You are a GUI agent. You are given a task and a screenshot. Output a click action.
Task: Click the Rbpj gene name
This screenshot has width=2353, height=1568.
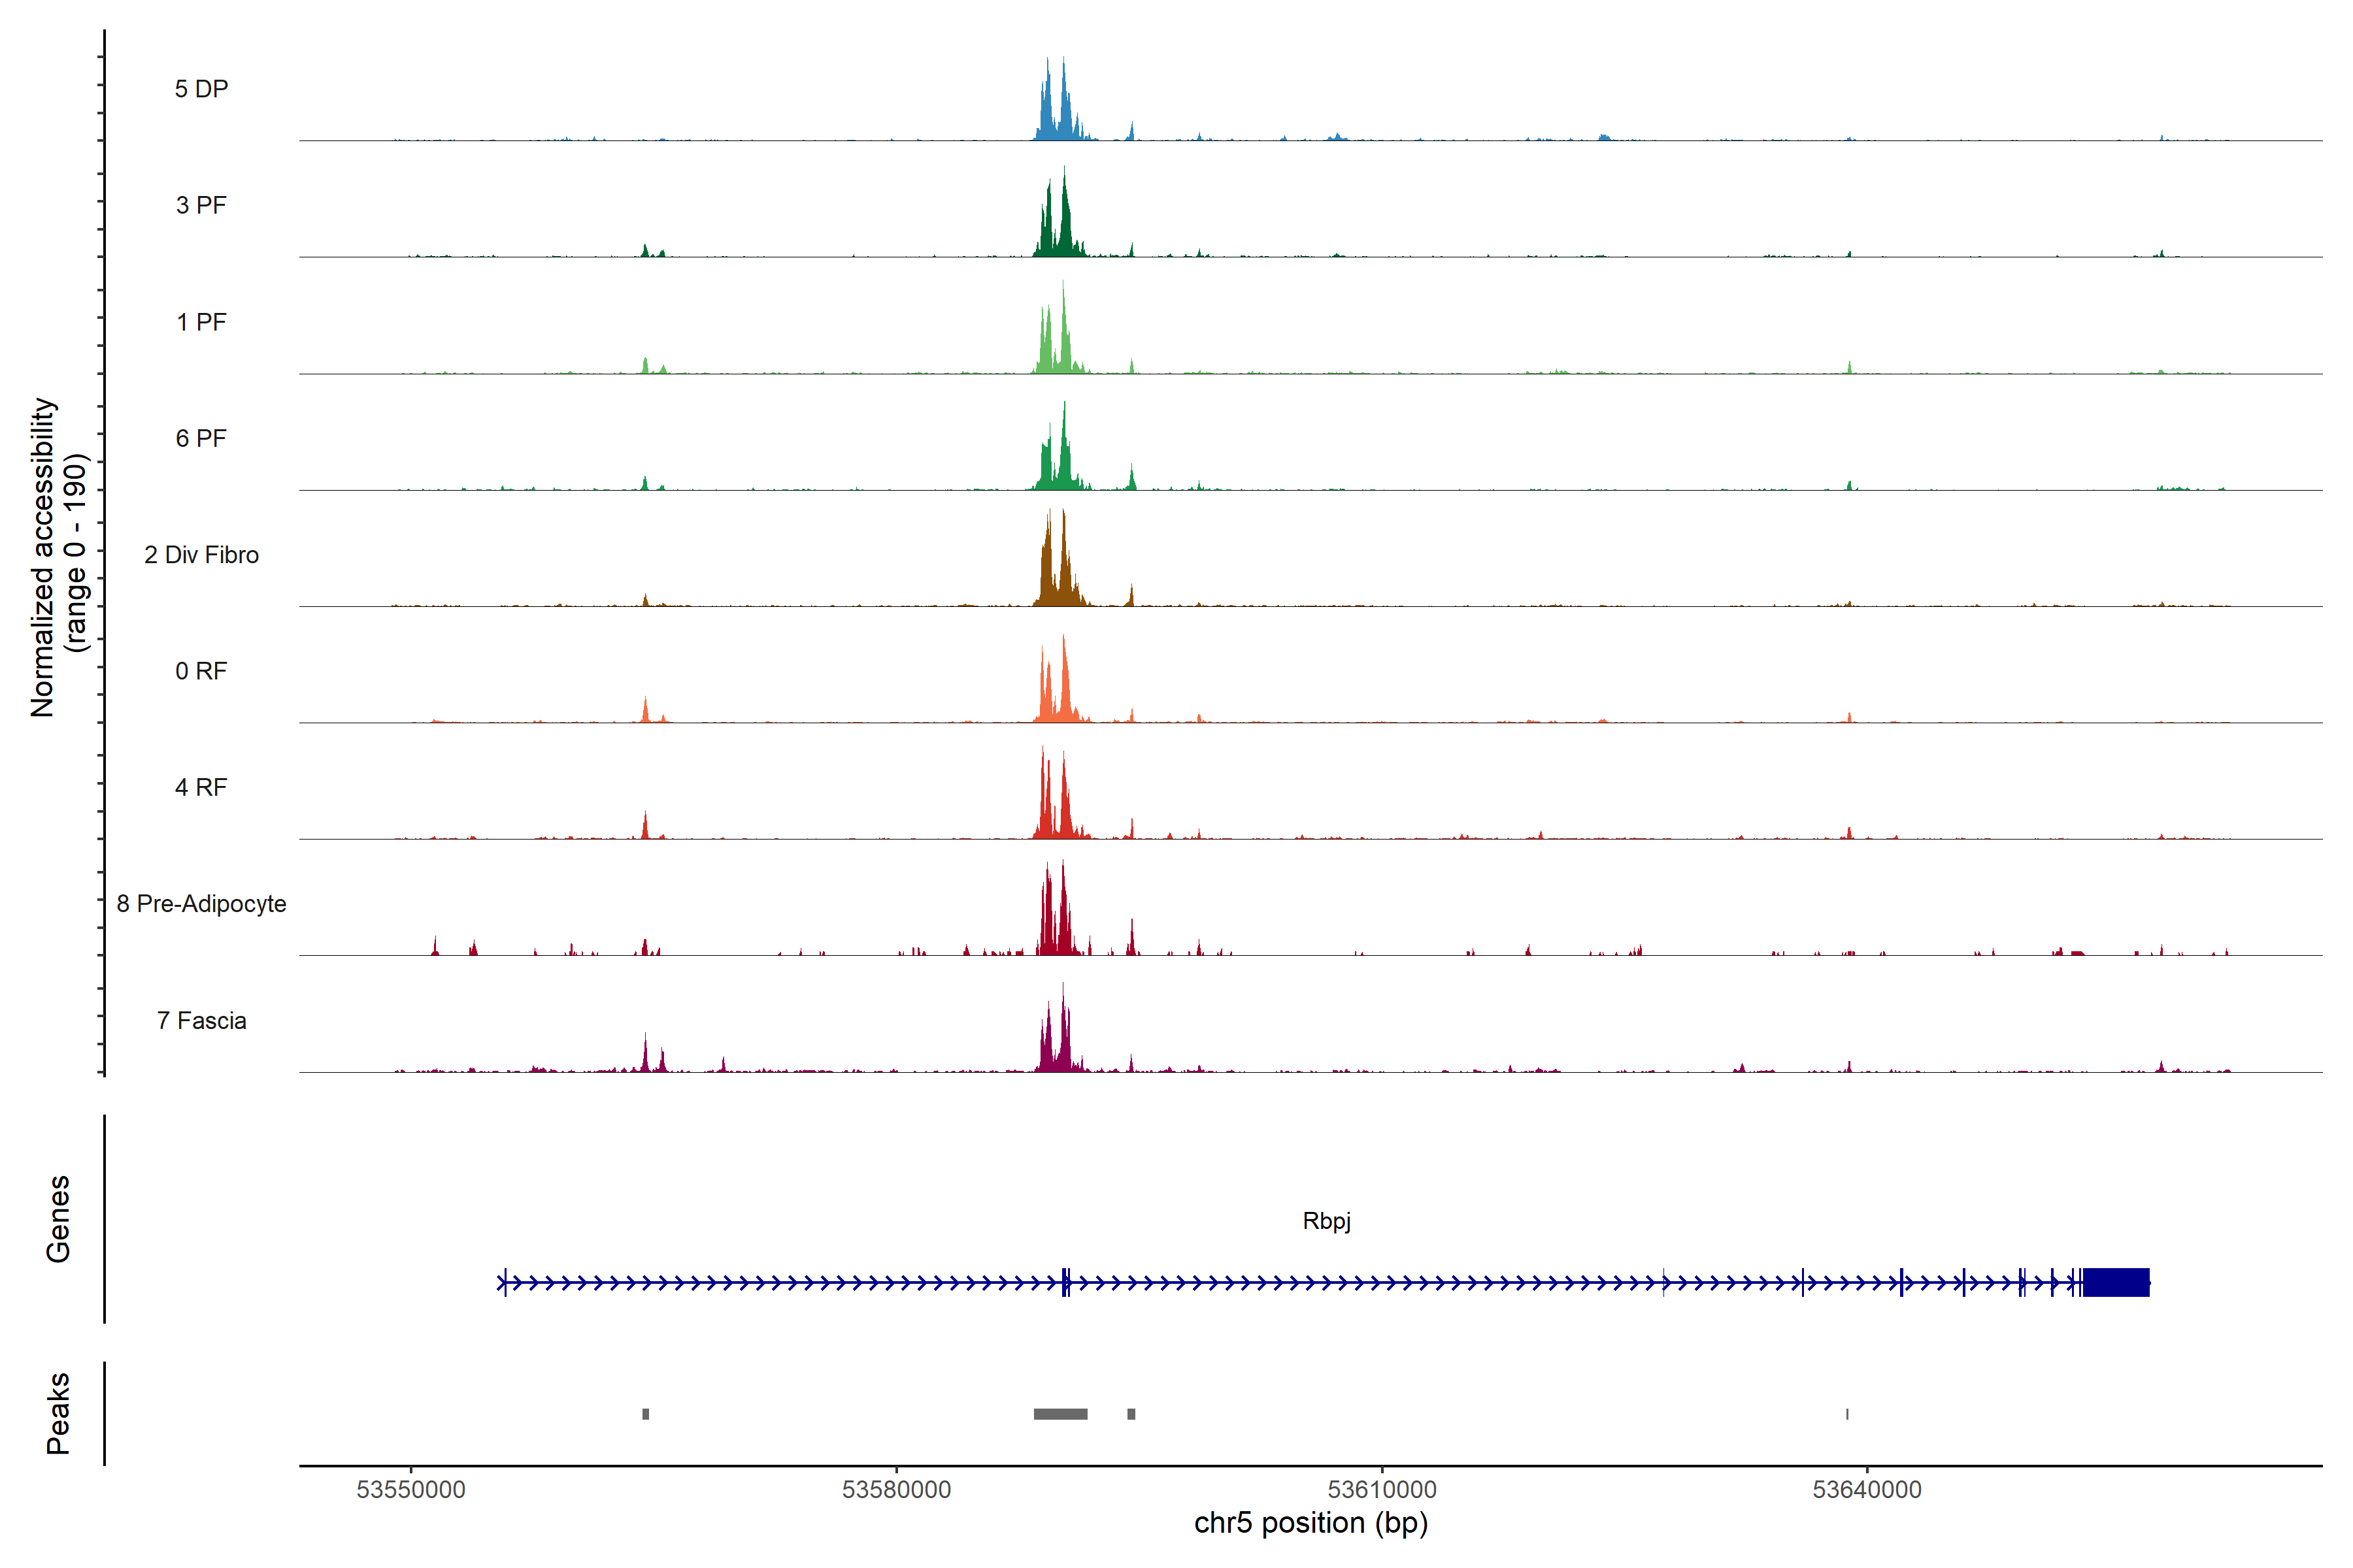point(1326,1221)
